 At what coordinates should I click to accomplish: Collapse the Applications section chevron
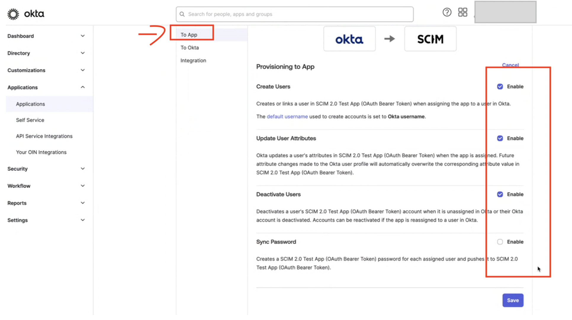click(x=83, y=87)
